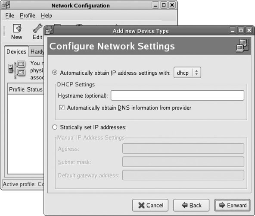Viewport: 255px width, 216px height.
Task: Click the New device toolbar icon
Action: tap(17, 29)
